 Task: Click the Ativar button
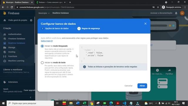pos(142,86)
